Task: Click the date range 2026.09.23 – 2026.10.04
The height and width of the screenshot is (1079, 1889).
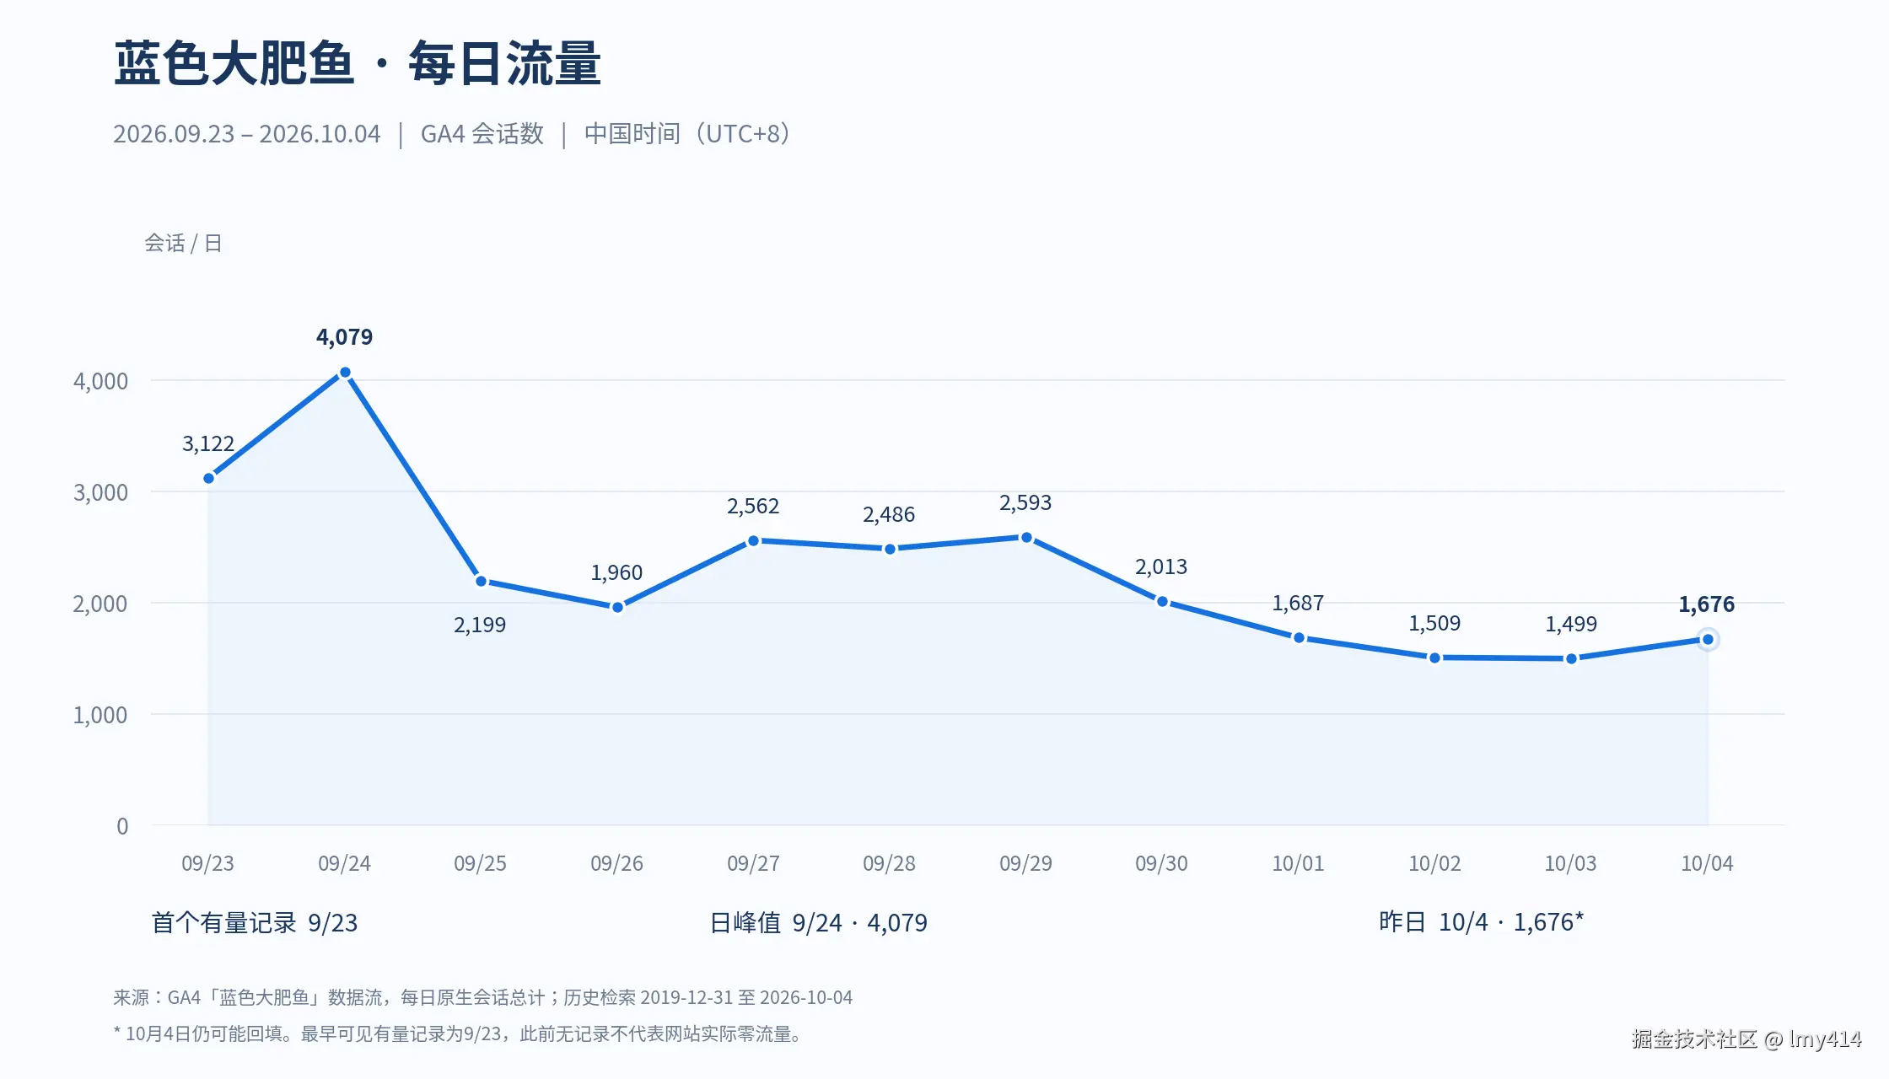Action: click(x=247, y=134)
